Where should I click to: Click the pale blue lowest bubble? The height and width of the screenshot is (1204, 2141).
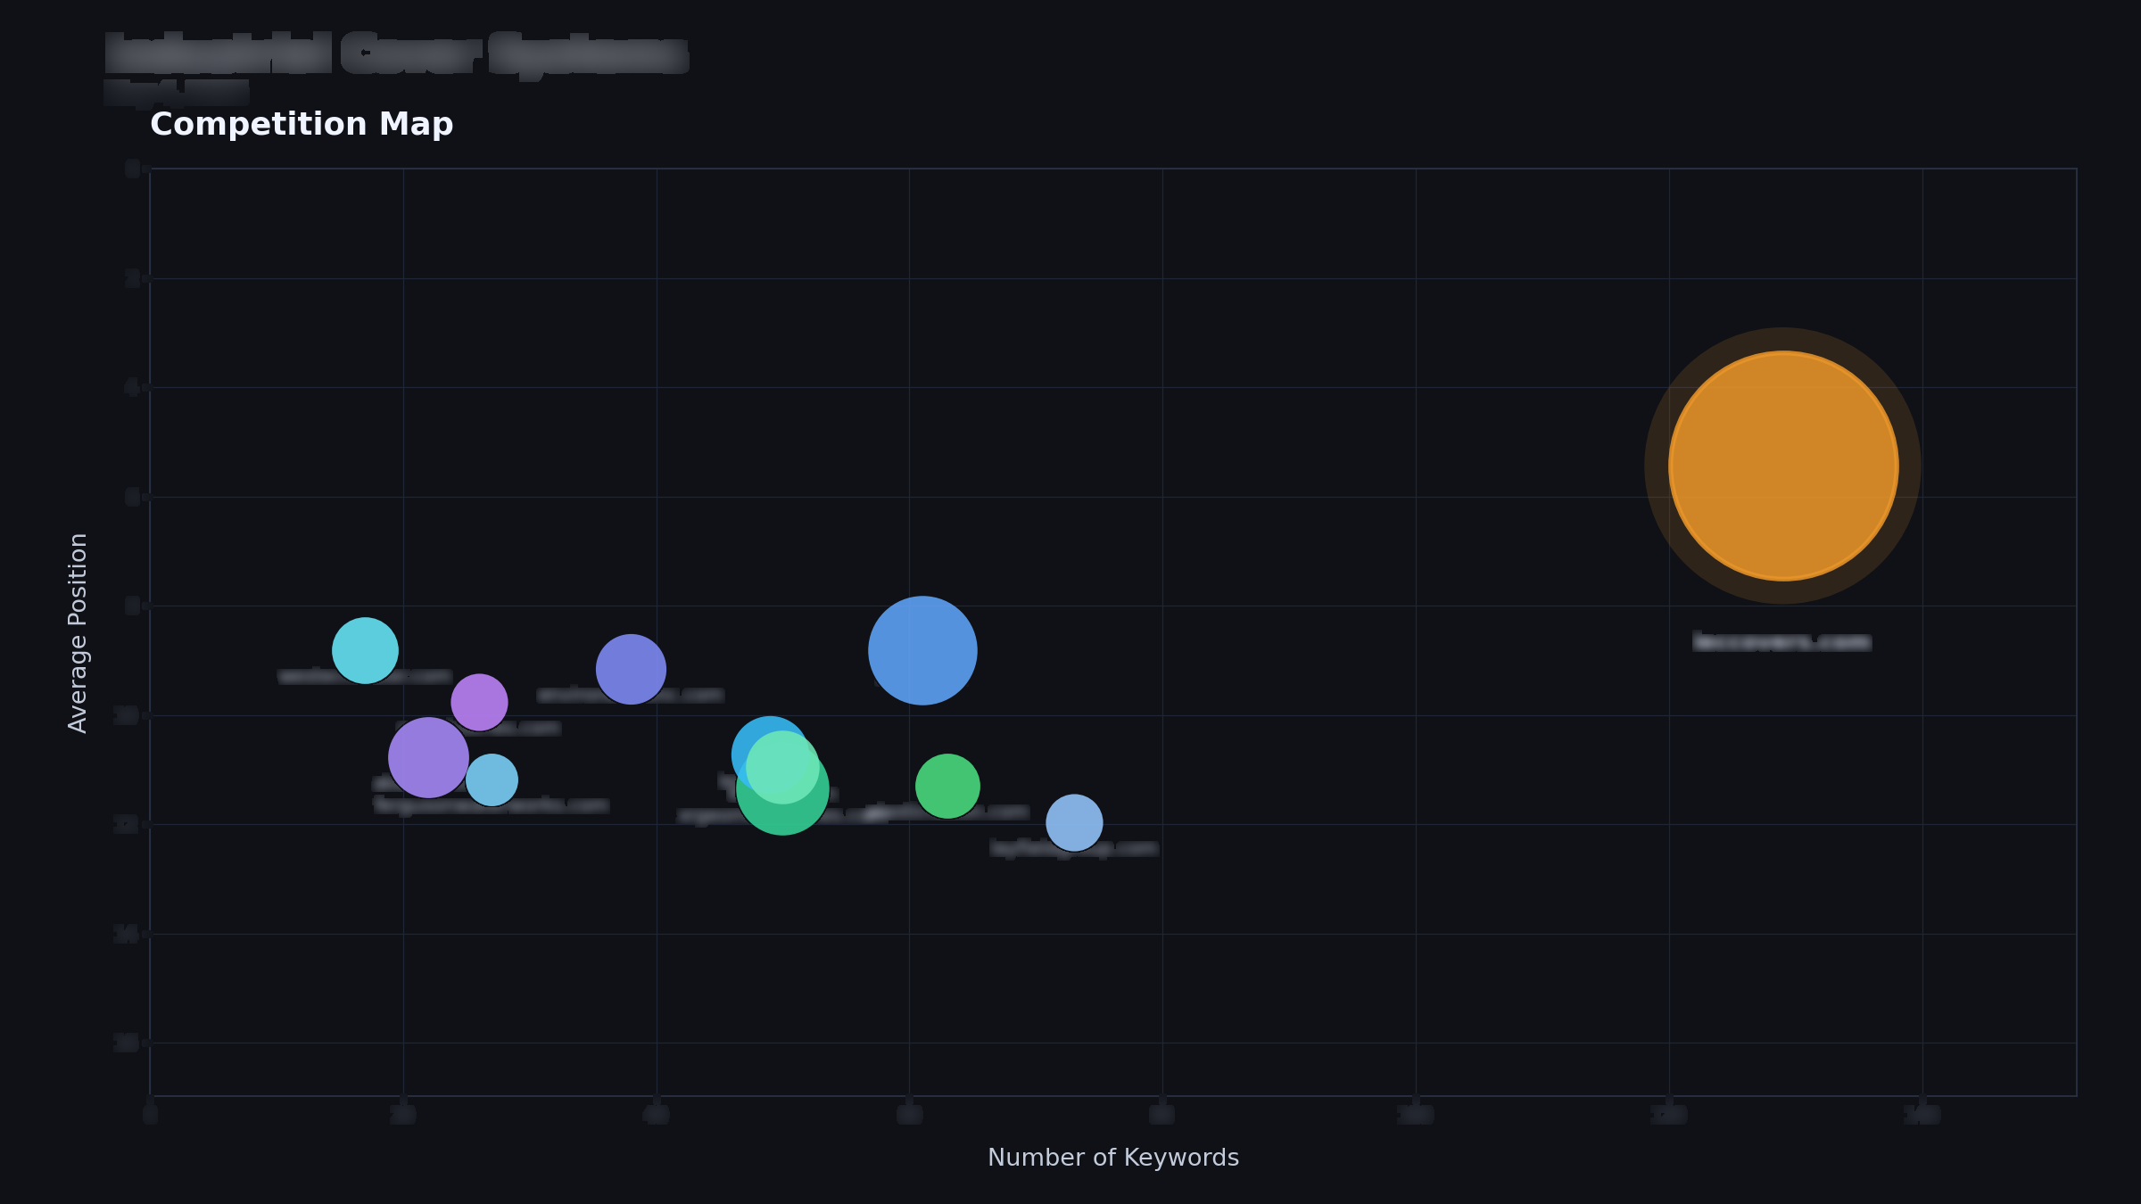pos(1074,822)
